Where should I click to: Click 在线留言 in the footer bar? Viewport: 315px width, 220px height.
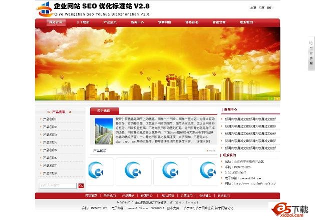coord(205,195)
